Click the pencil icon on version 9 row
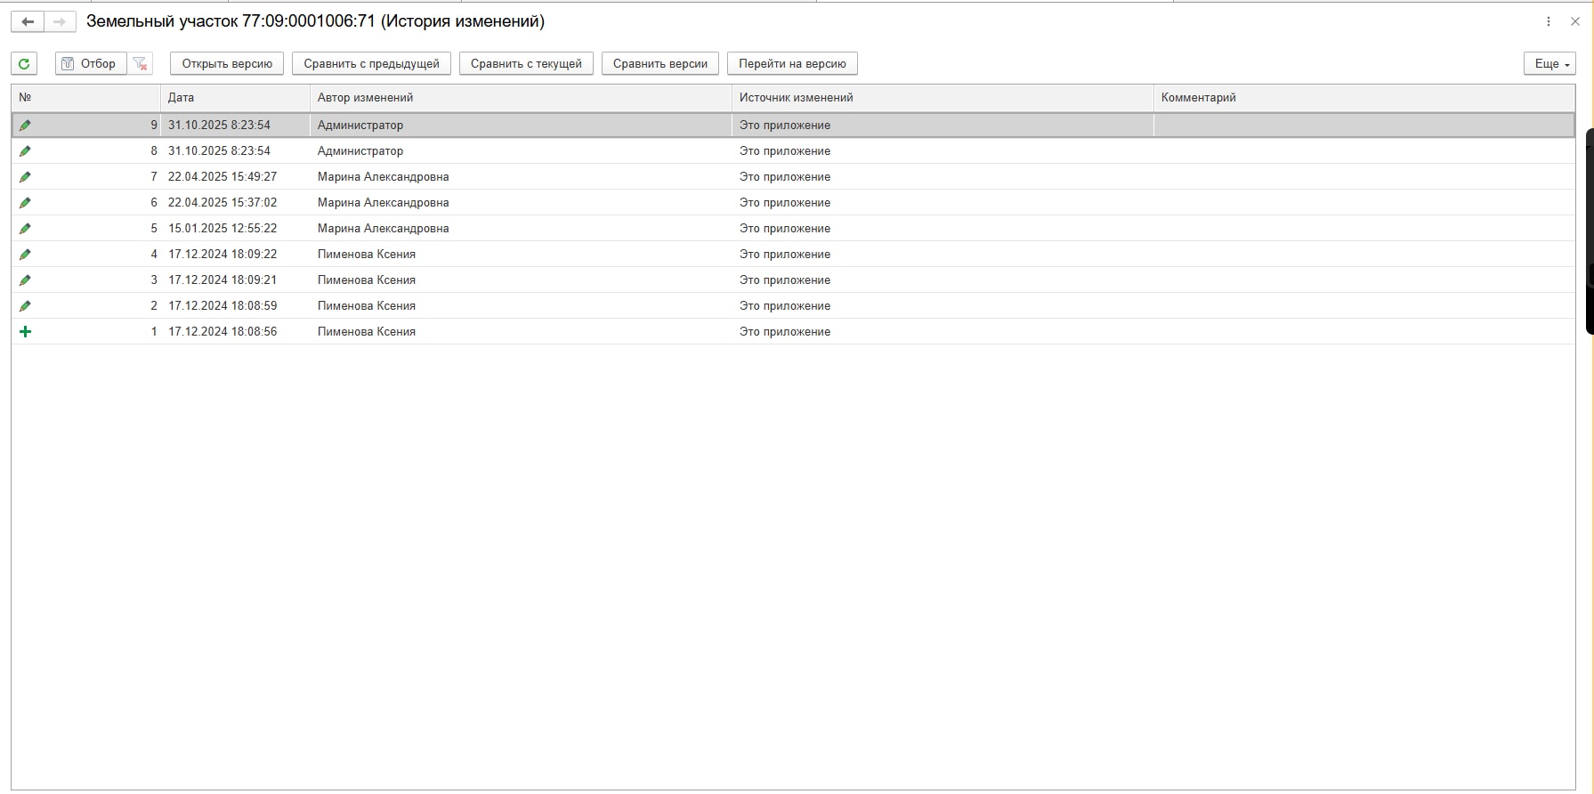 click(x=25, y=126)
